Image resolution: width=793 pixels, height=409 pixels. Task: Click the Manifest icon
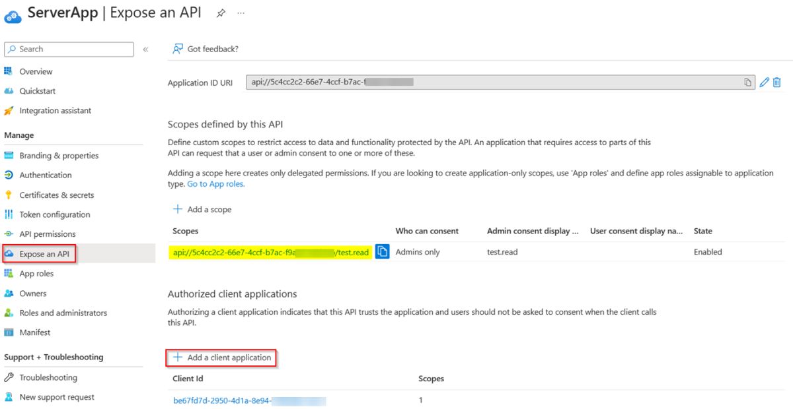[9, 332]
